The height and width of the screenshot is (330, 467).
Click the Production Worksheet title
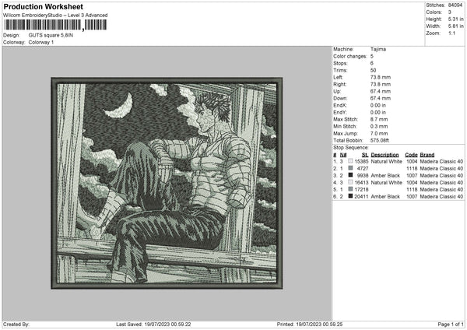tap(43, 6)
